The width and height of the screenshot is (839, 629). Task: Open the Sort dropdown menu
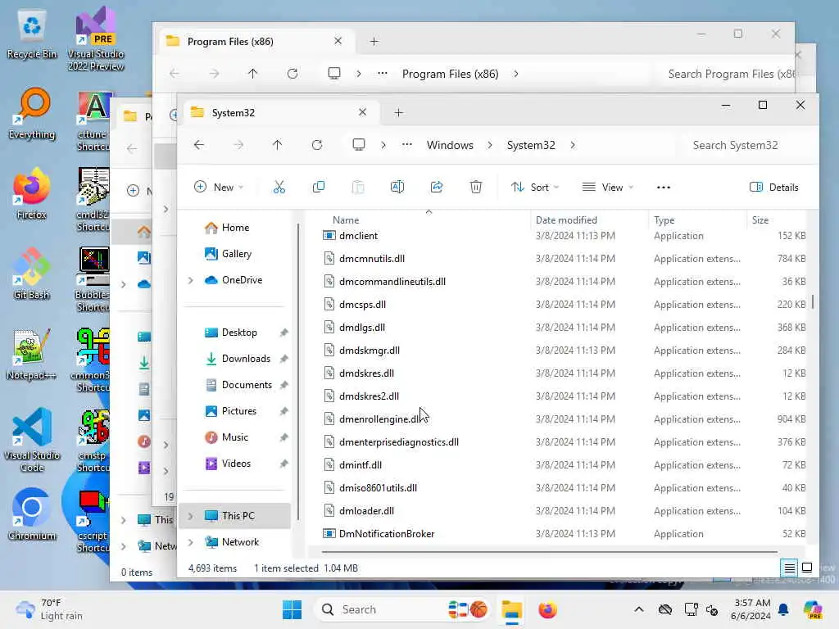point(535,187)
